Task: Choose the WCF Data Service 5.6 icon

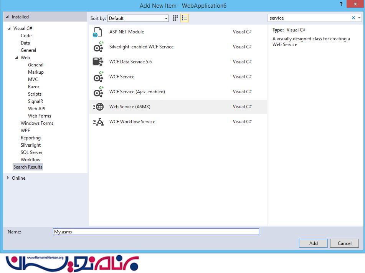Action: coord(98,62)
